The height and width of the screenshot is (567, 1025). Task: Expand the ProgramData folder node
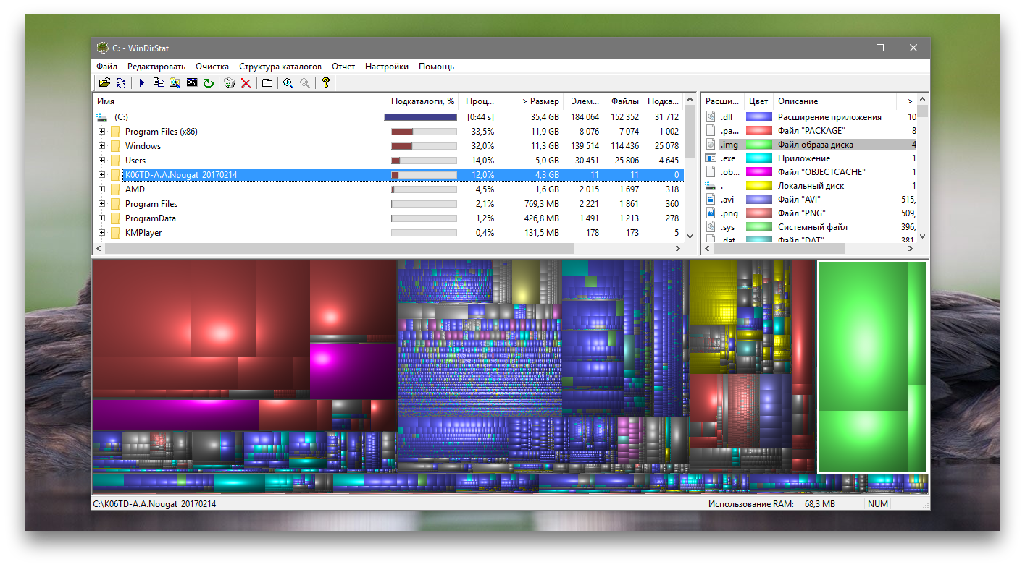tap(101, 218)
